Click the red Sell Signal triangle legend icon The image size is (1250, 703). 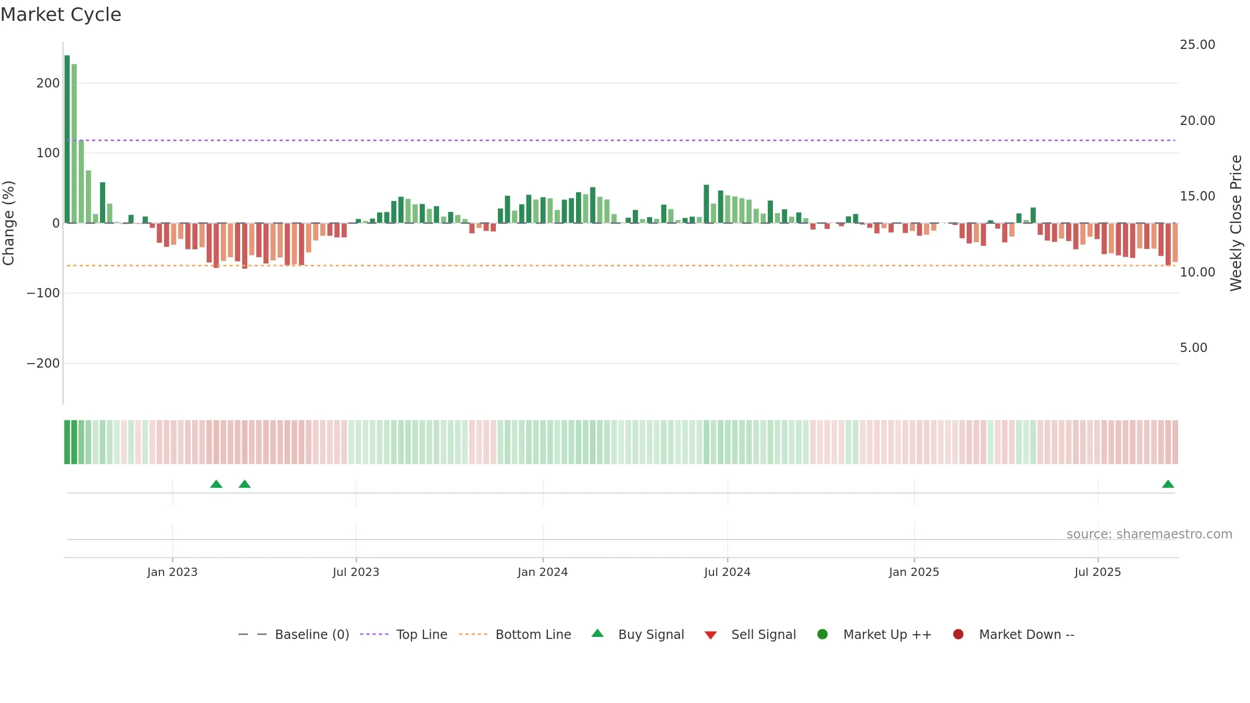710,635
